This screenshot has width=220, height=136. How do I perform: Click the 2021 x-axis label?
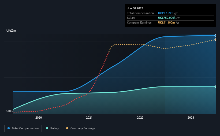pyautogui.click(x=89, y=118)
